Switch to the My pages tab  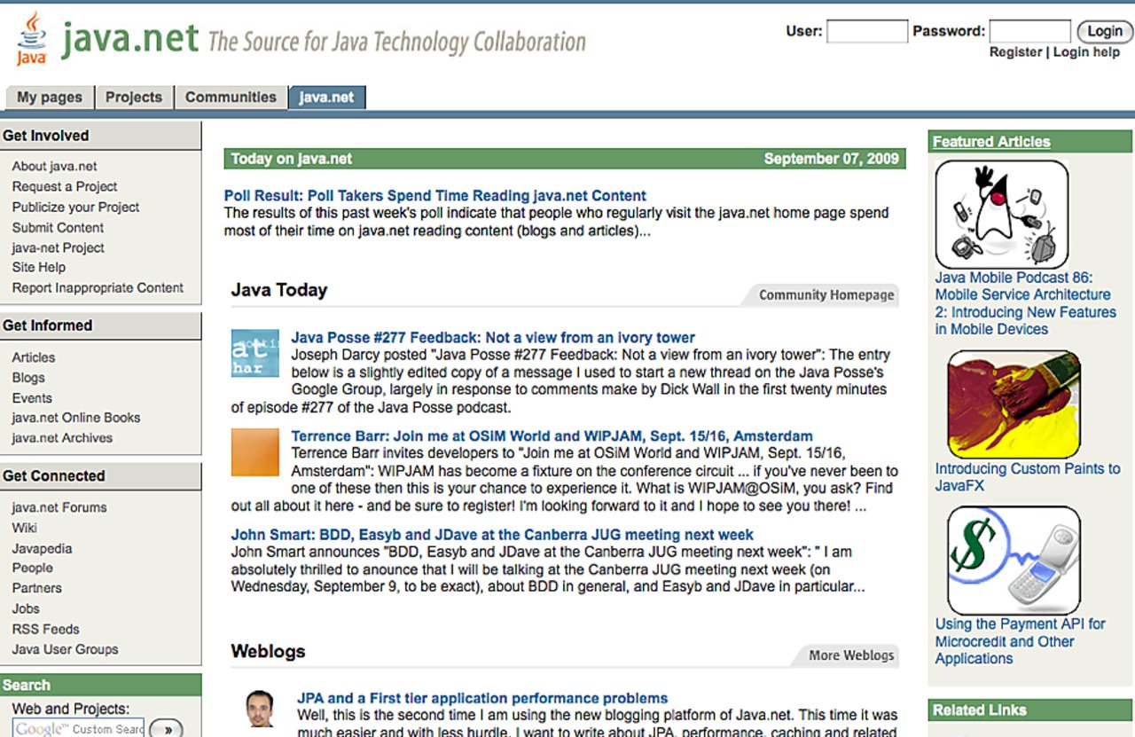[x=50, y=98]
